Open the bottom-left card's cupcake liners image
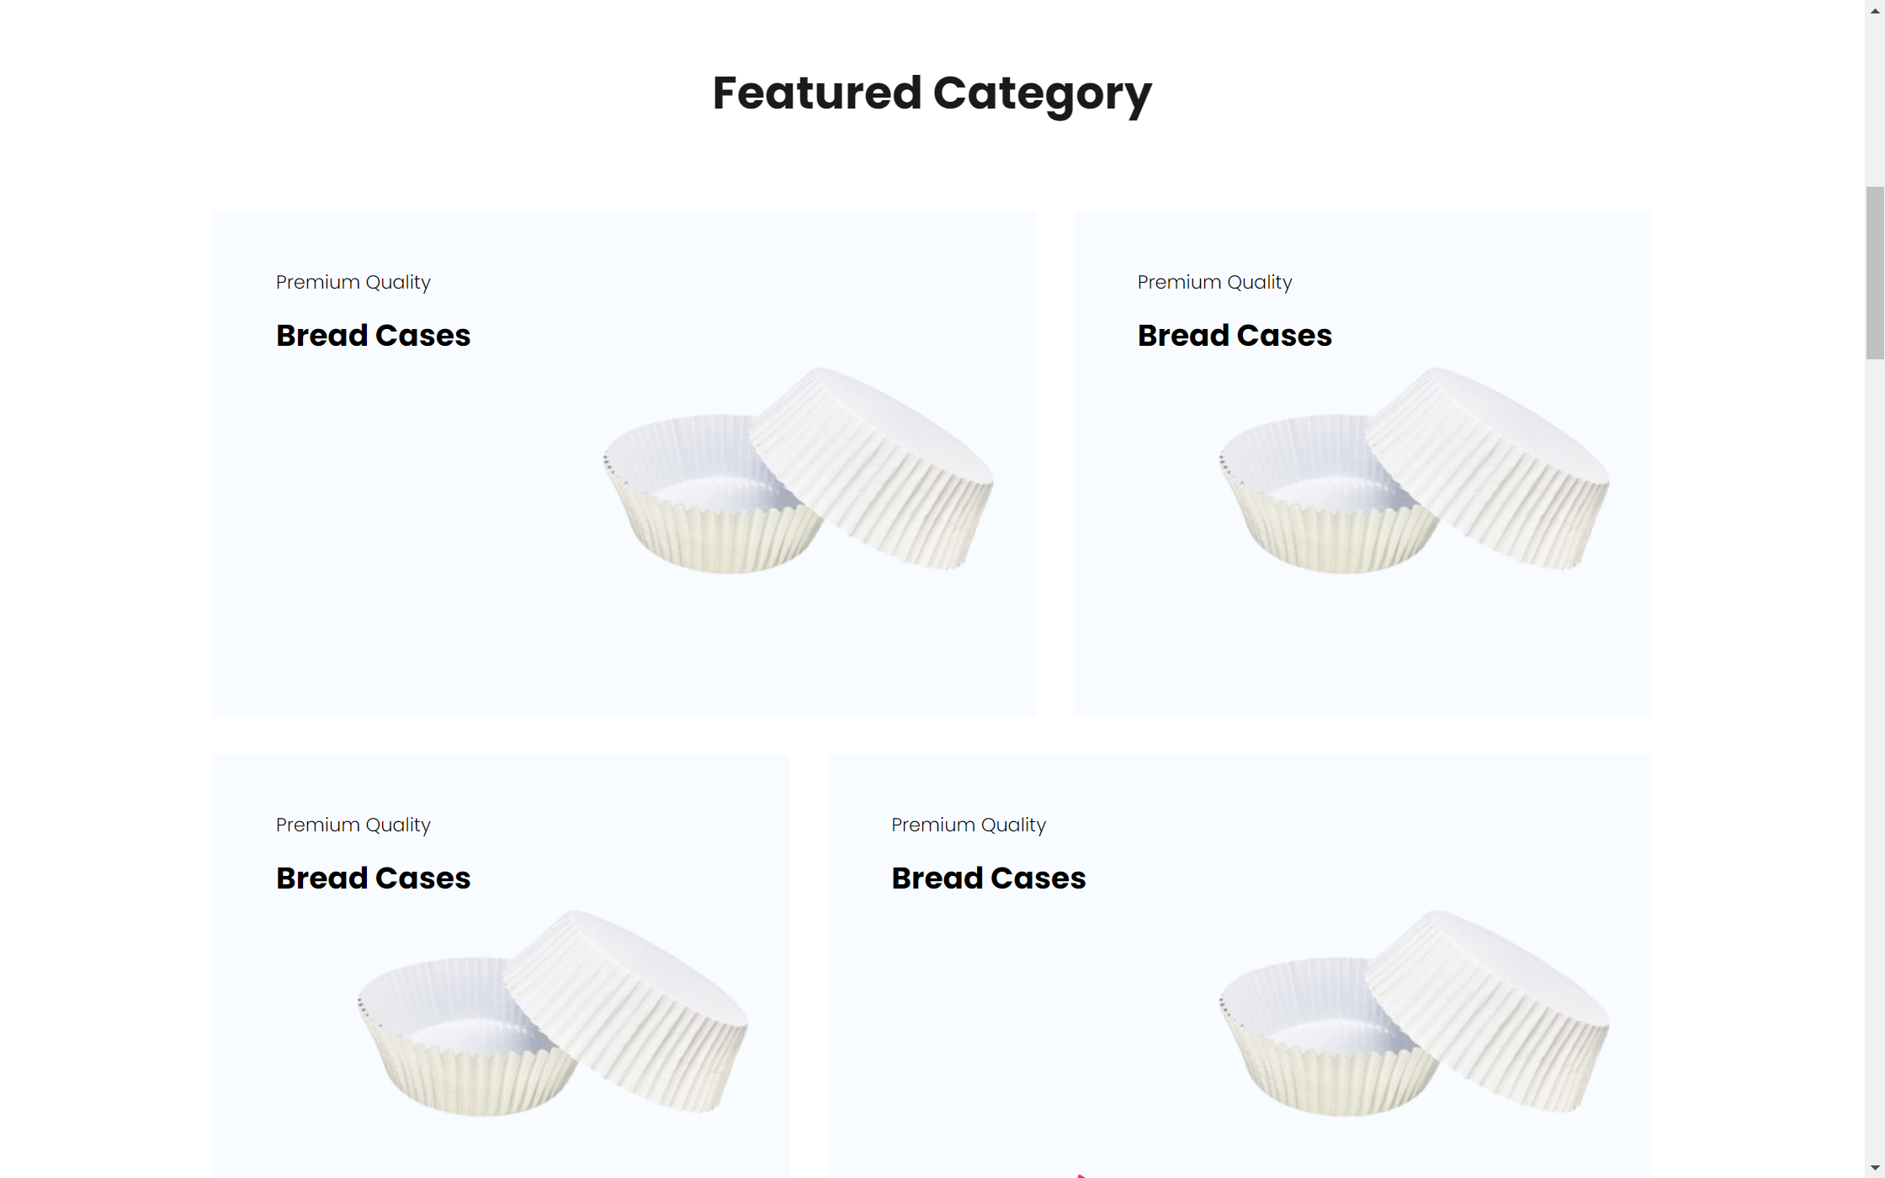This screenshot has height=1178, width=1885. click(552, 1012)
